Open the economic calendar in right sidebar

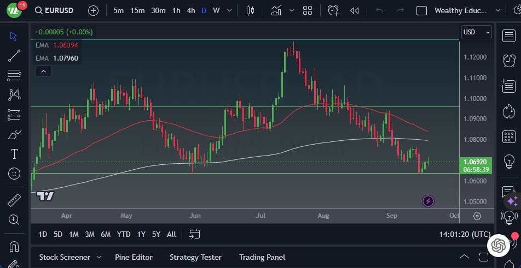[x=508, y=136]
